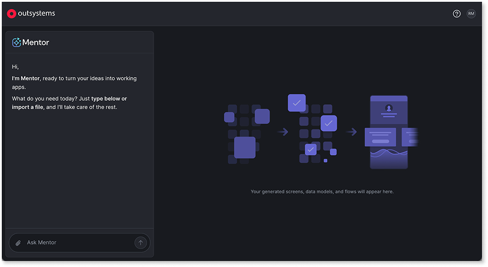The height and width of the screenshot is (267, 488).
Task: Attach a file using the paperclip icon
Action: pyautogui.click(x=18, y=243)
